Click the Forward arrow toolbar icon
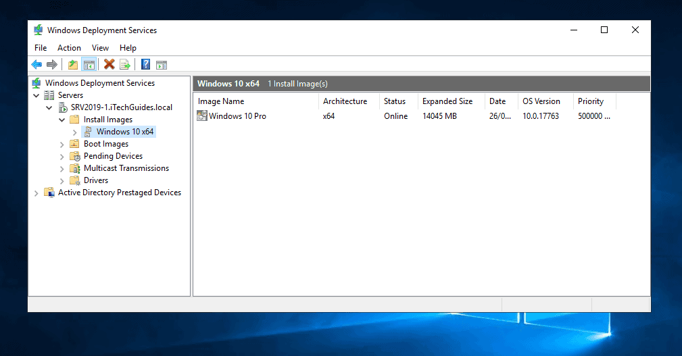The height and width of the screenshot is (356, 682). click(52, 65)
